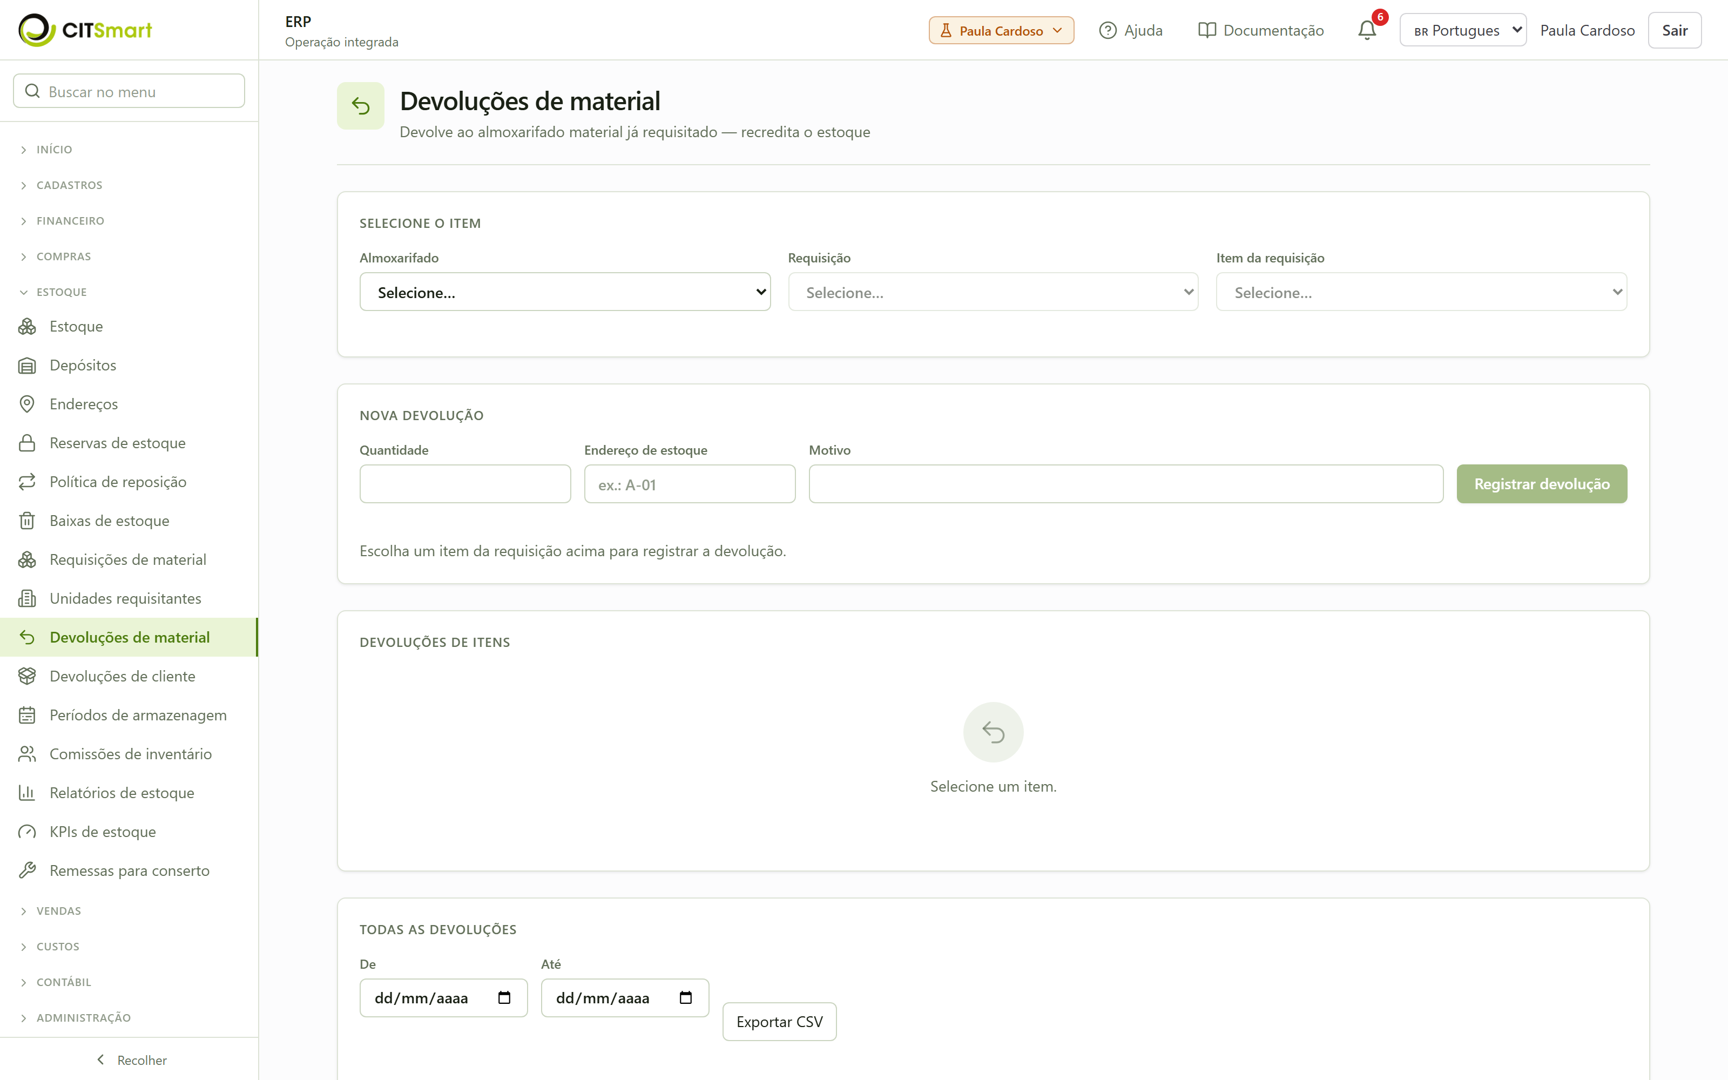
Task: Focus the Endereço de estoque field
Action: pyautogui.click(x=690, y=484)
